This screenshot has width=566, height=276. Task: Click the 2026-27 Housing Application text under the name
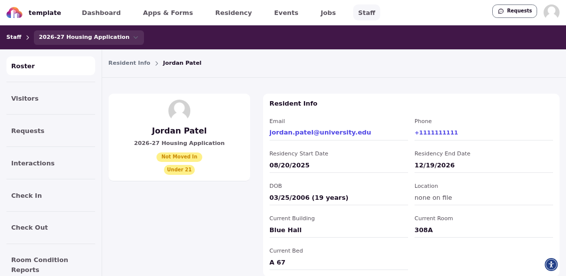click(x=179, y=143)
